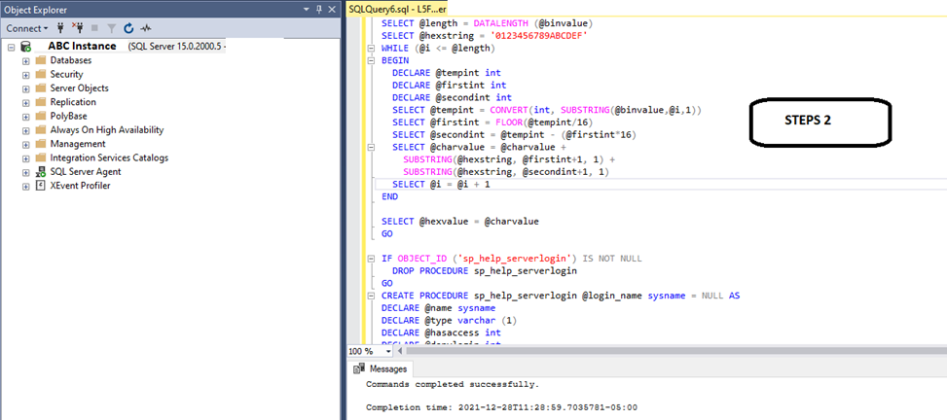Select the Server Objects tree label

pos(80,88)
